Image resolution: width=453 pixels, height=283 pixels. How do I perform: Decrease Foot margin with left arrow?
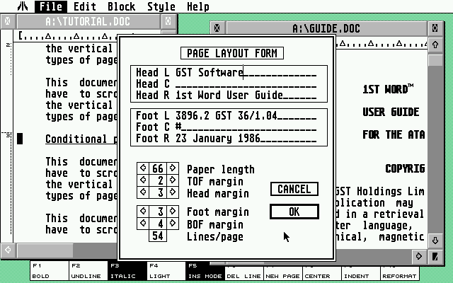click(x=143, y=211)
